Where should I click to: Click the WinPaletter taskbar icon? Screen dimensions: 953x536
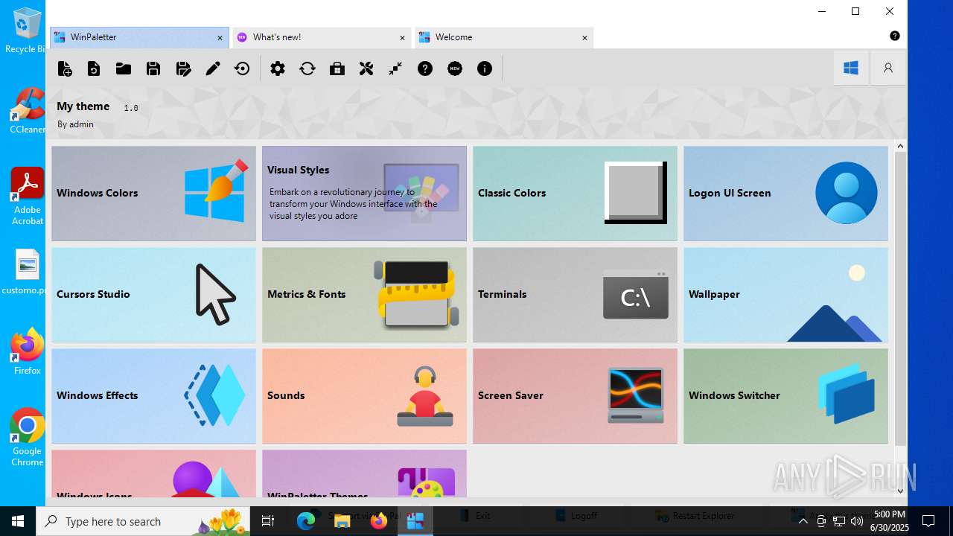click(415, 521)
